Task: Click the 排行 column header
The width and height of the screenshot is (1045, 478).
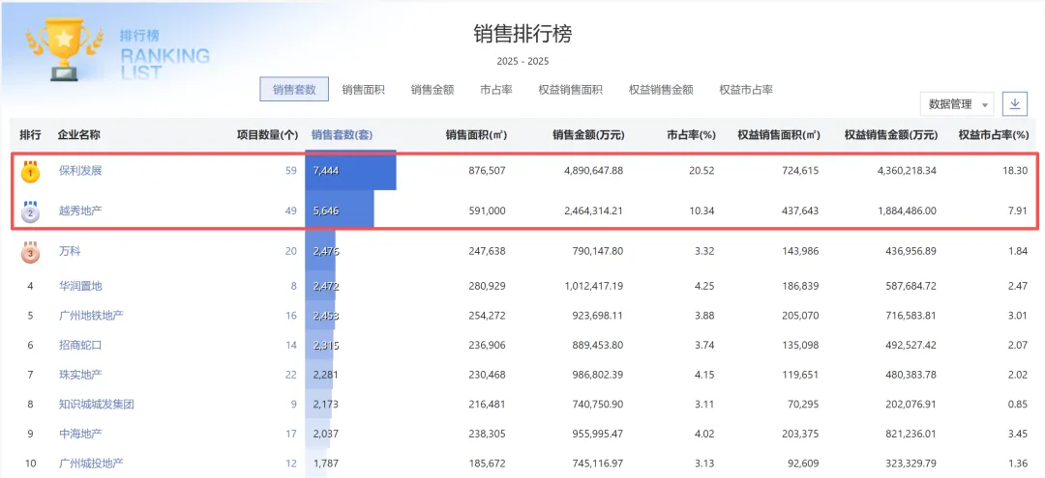Action: (x=30, y=135)
